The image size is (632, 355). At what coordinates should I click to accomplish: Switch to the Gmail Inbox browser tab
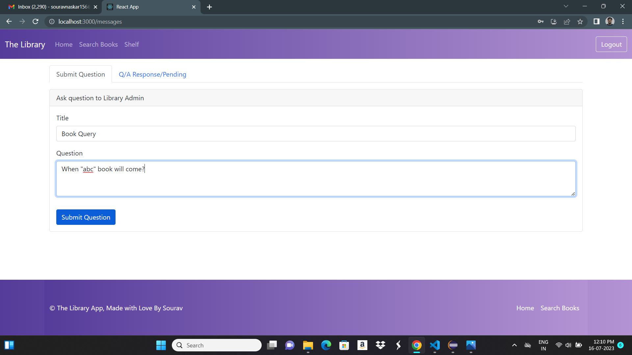coord(49,7)
